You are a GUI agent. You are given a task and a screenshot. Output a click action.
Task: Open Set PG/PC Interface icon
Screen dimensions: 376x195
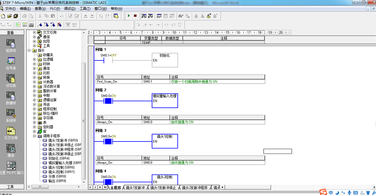coord(11,168)
